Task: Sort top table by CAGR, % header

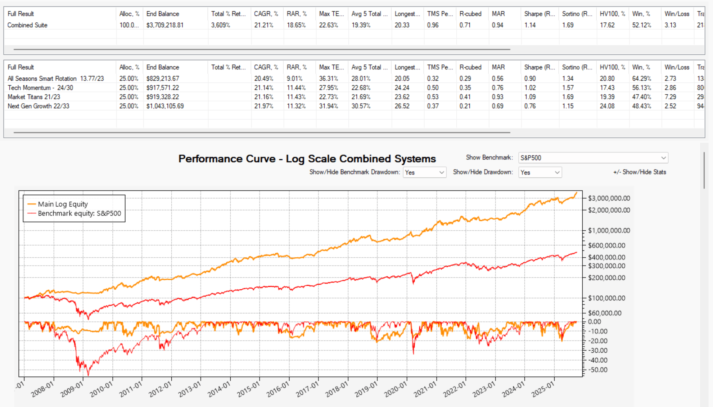Action: 266,14
